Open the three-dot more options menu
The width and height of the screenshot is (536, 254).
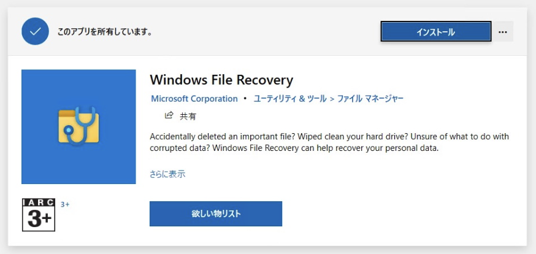coord(503,31)
